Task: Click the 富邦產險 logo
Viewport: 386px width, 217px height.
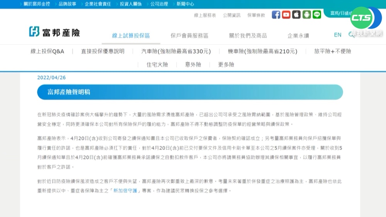Action: [54, 32]
